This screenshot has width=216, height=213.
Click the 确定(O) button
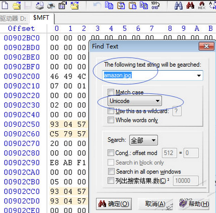tap(114, 204)
